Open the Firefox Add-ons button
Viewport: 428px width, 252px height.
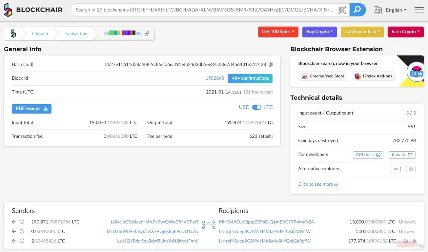[373, 76]
